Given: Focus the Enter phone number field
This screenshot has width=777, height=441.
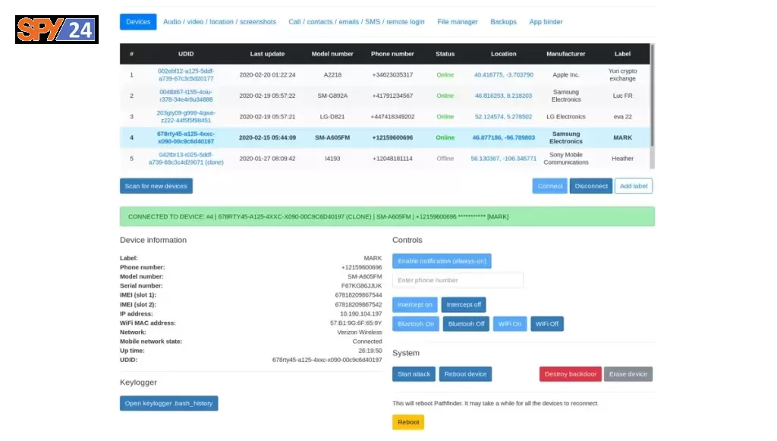Looking at the screenshot, I should [x=458, y=280].
